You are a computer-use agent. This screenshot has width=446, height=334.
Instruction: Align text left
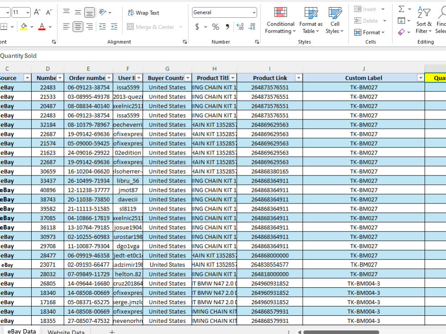coord(66,27)
